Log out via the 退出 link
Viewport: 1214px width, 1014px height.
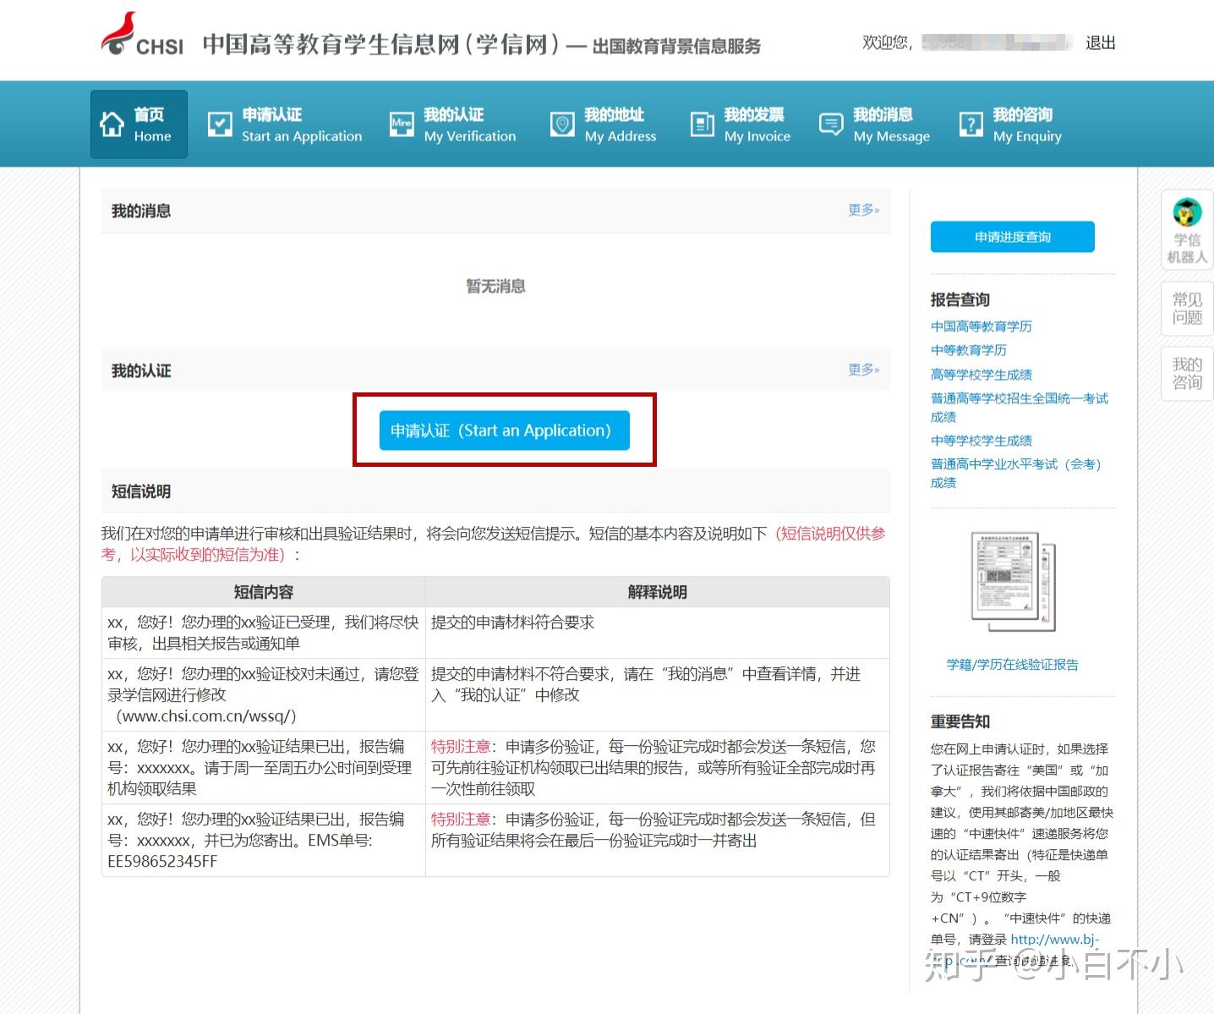(x=1099, y=43)
